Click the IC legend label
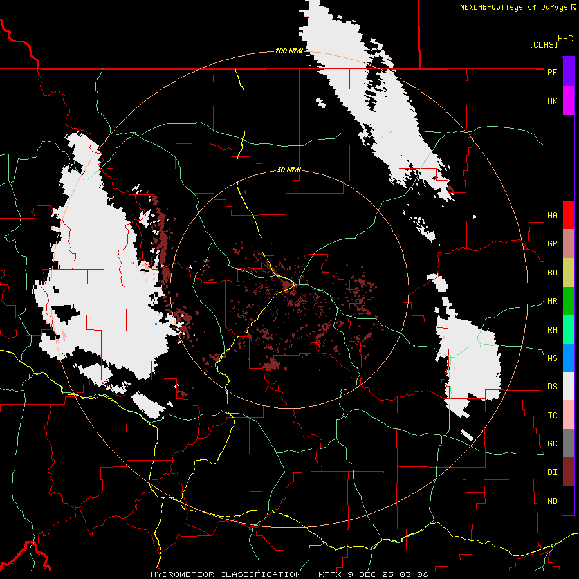The image size is (579, 579). pyautogui.click(x=552, y=416)
